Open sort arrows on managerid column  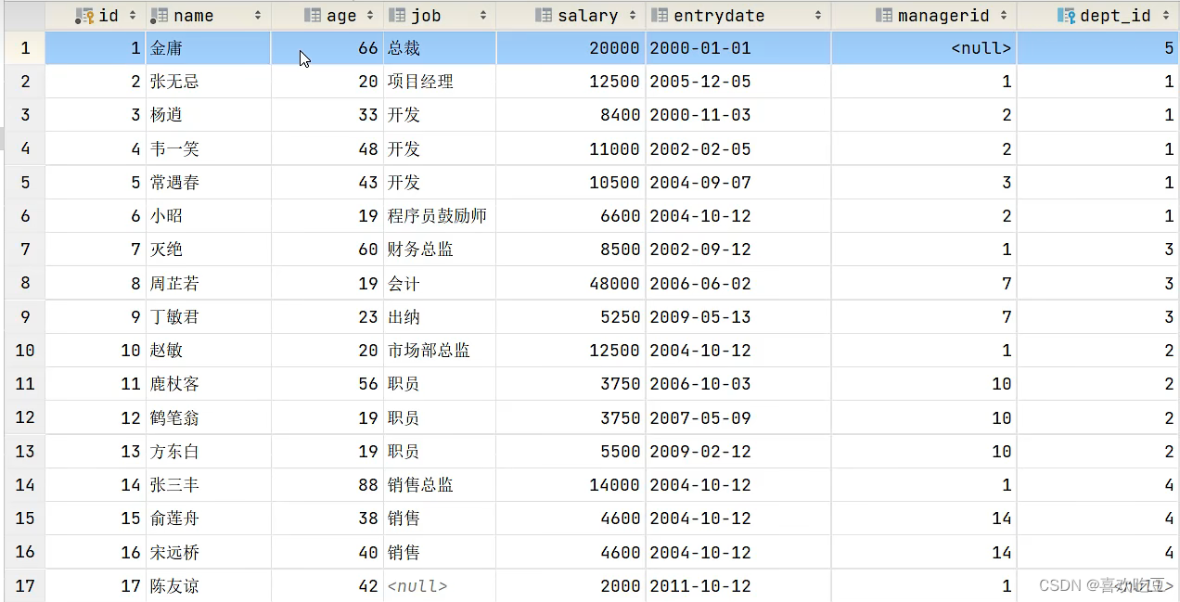pyautogui.click(x=1003, y=16)
